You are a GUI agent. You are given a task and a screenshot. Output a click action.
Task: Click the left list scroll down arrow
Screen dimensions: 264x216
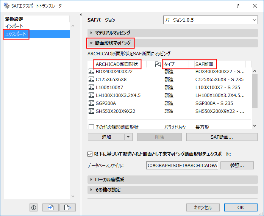click(73, 196)
